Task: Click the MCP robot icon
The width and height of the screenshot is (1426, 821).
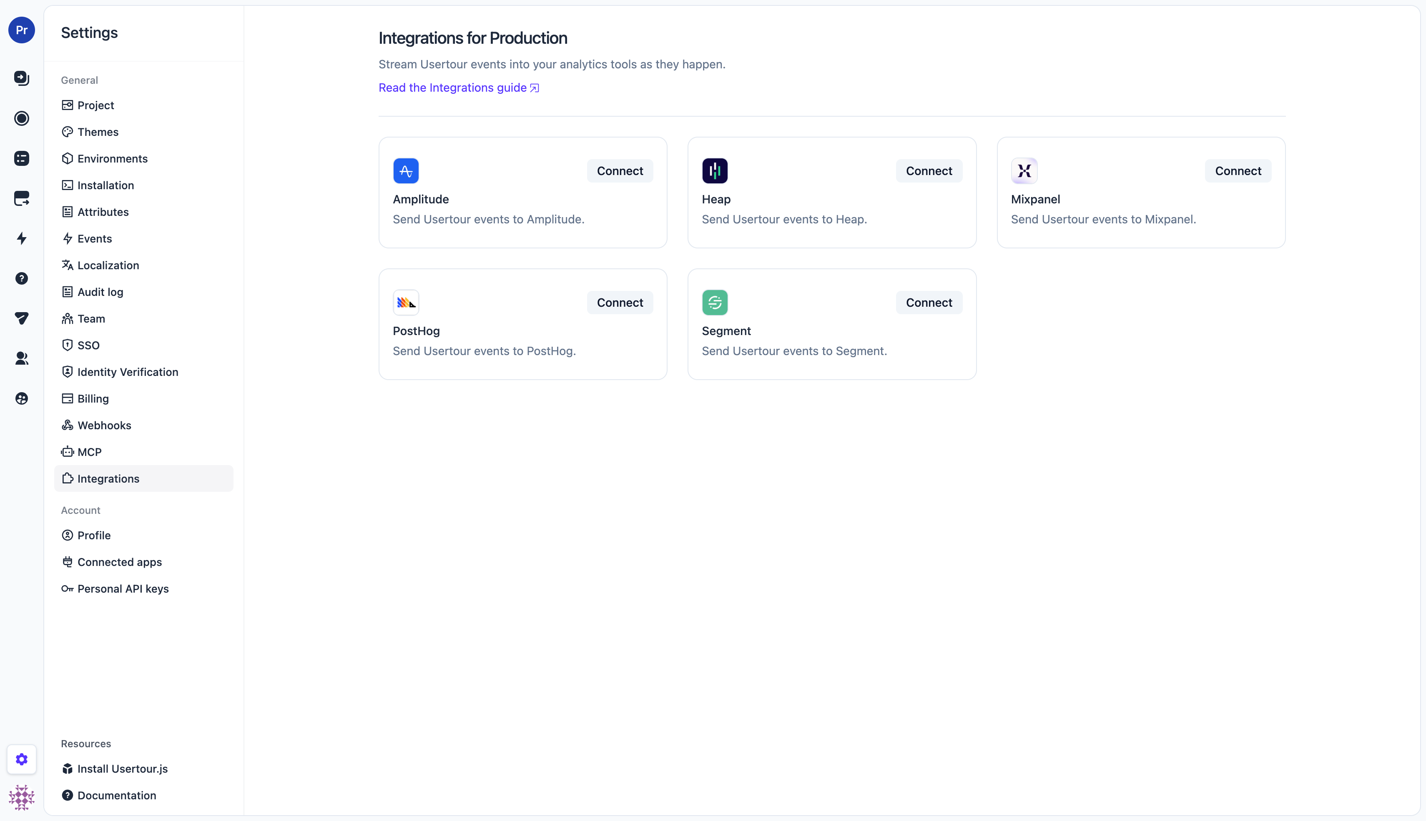Action: (67, 452)
